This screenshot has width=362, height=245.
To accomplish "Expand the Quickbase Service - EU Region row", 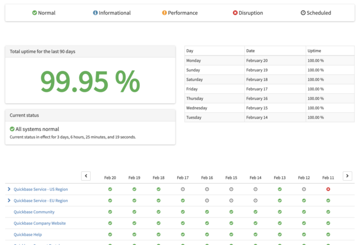I will [9, 200].
